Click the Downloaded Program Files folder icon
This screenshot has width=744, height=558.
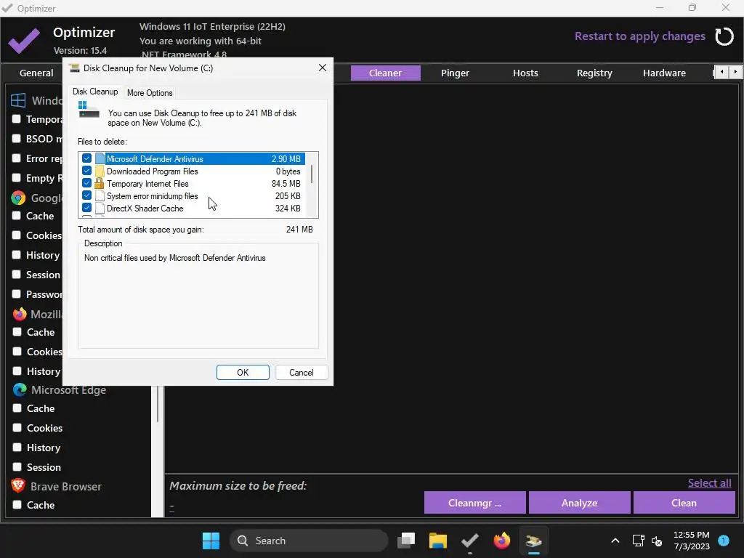tap(100, 171)
